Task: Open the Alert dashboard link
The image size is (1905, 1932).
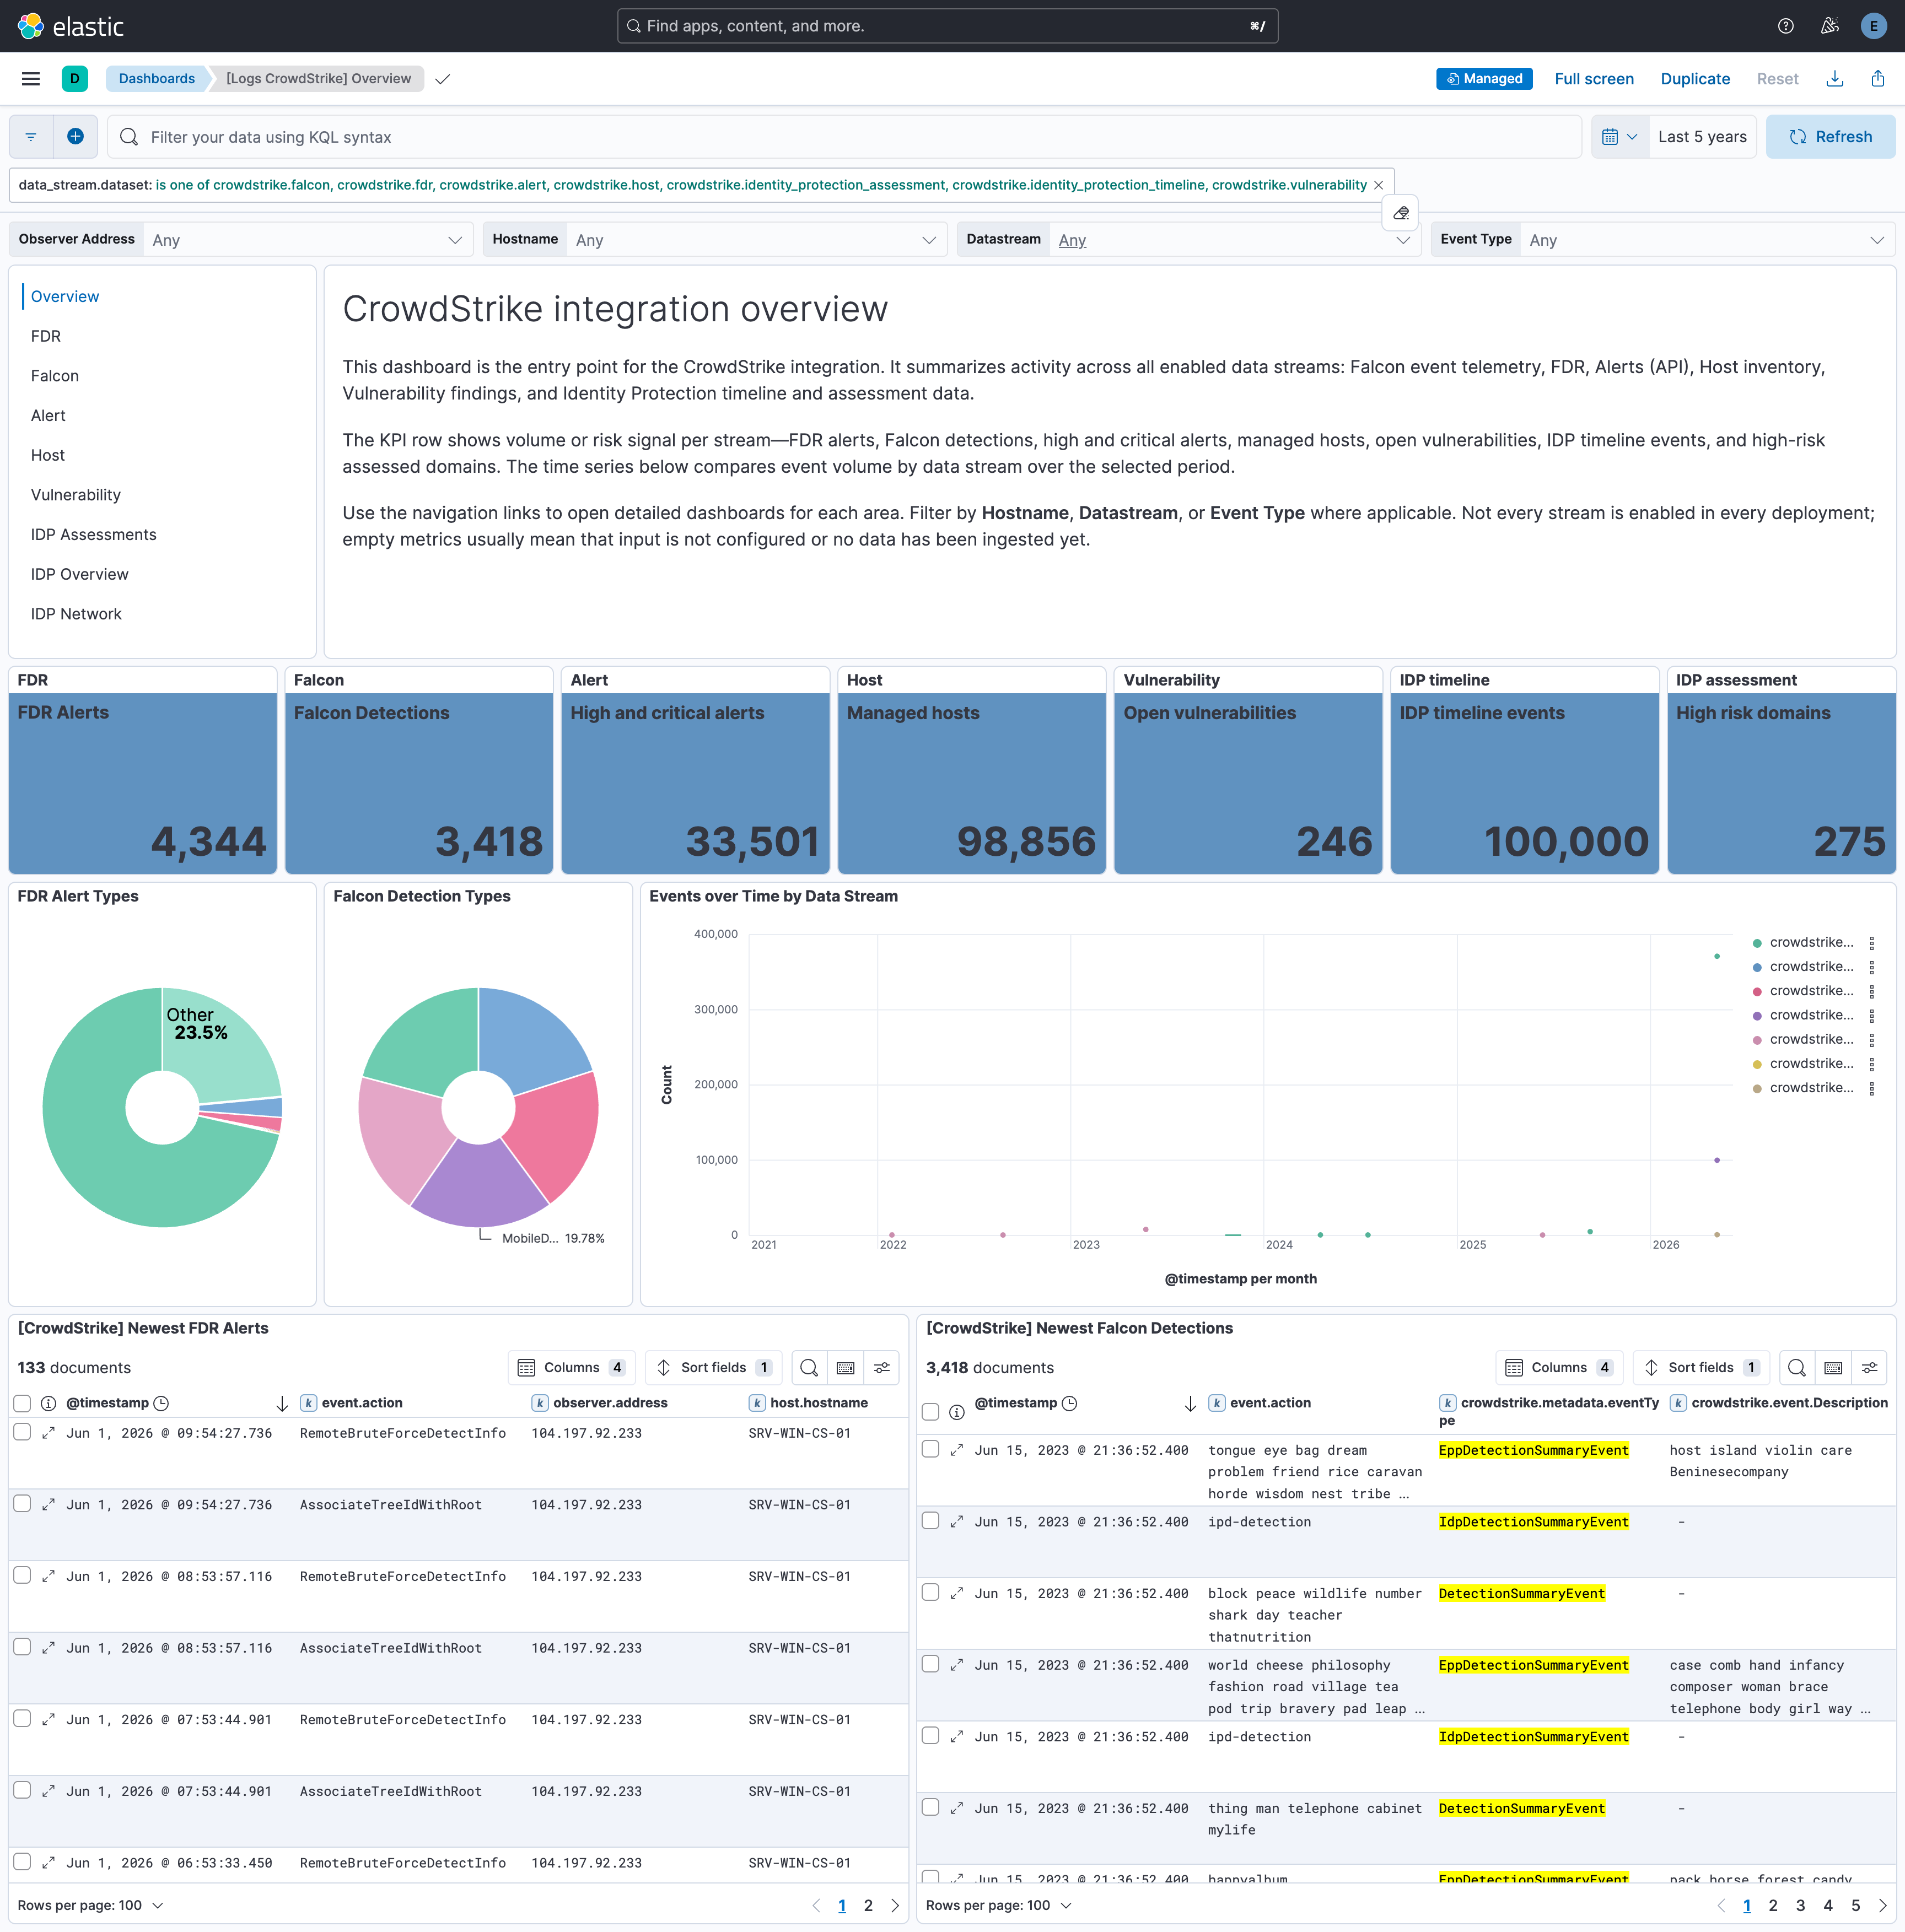Action: (48, 415)
